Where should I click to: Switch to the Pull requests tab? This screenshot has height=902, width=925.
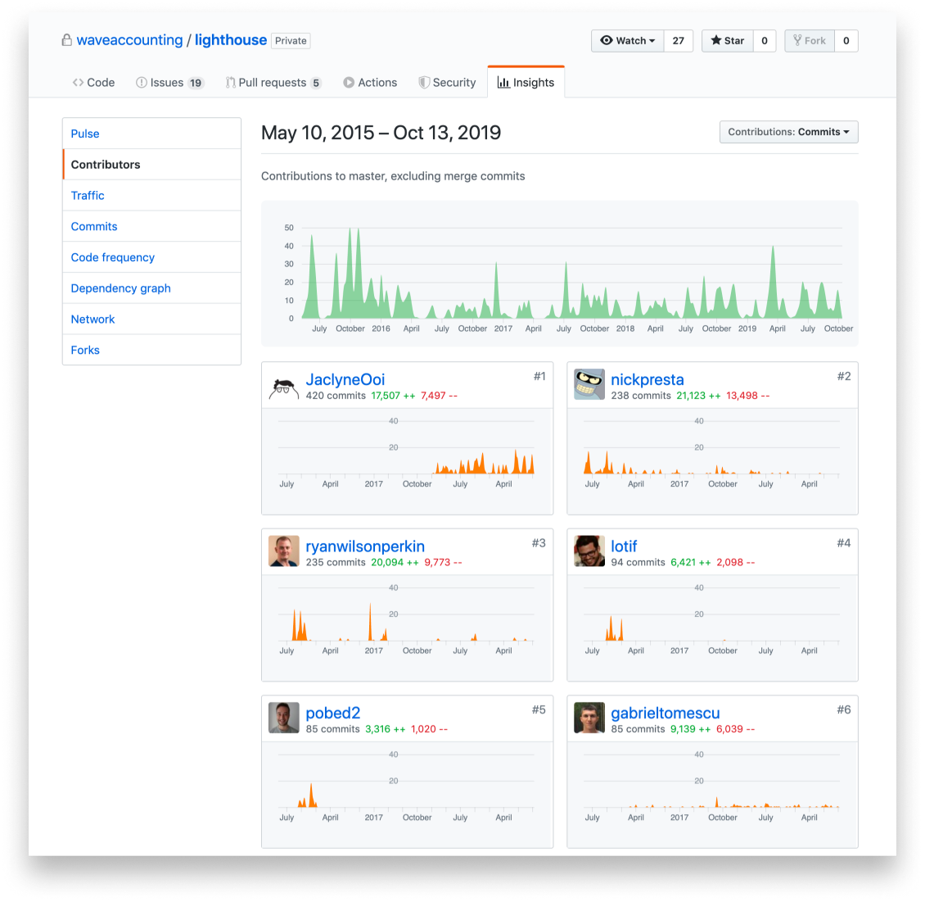coord(273,83)
